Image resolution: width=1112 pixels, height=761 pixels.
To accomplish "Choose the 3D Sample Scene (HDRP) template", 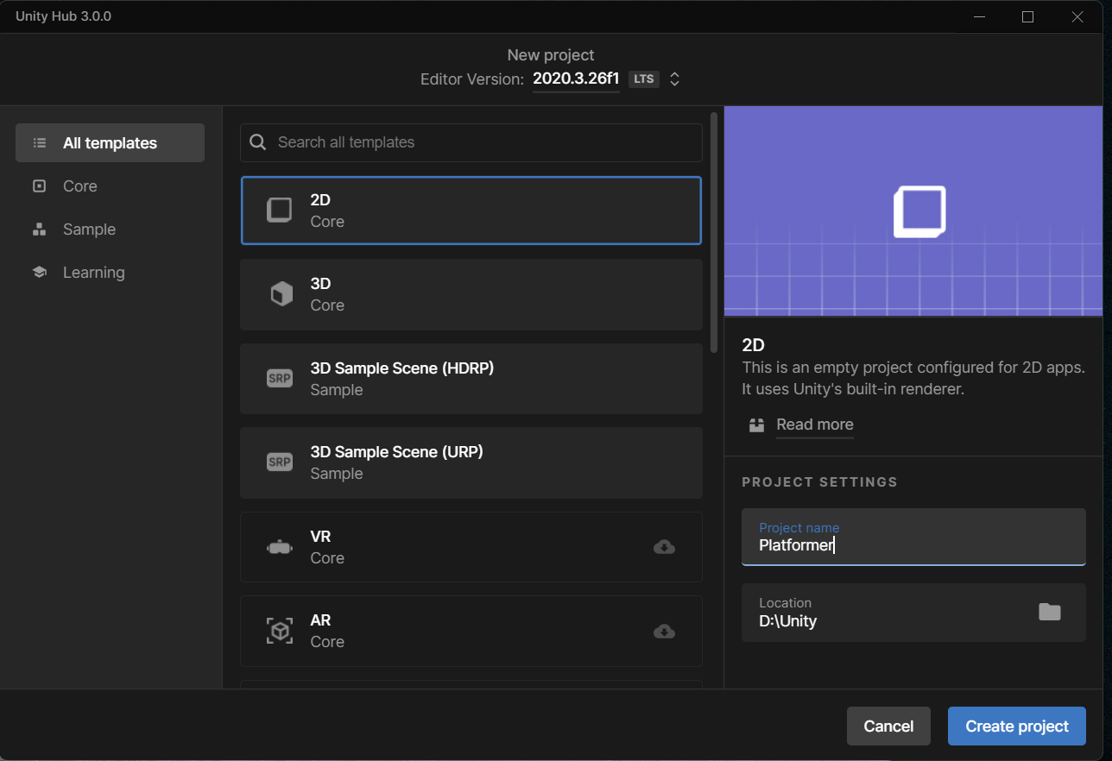I will 471,379.
